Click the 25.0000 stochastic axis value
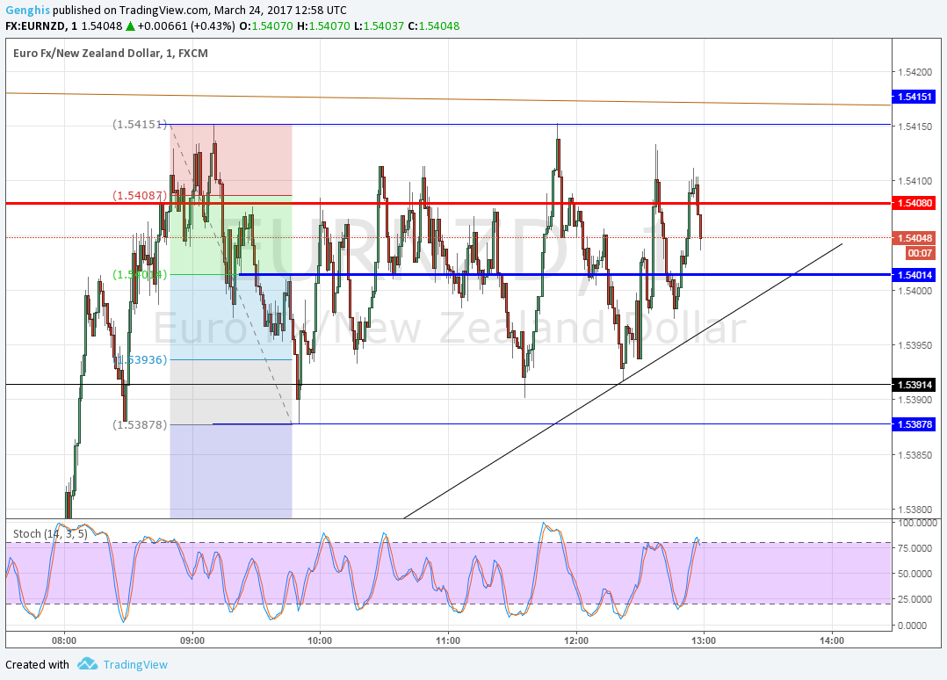This screenshot has width=947, height=680. [x=917, y=599]
